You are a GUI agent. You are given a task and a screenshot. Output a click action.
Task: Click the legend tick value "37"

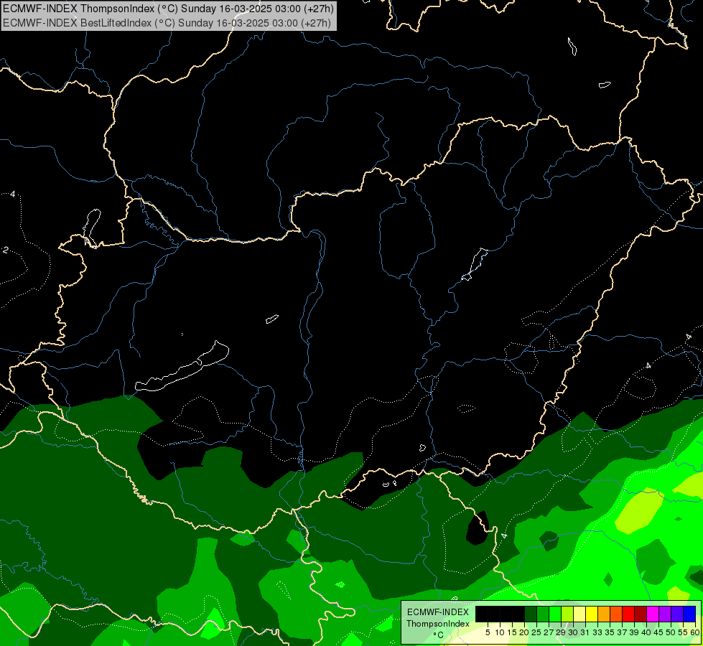tap(622, 632)
